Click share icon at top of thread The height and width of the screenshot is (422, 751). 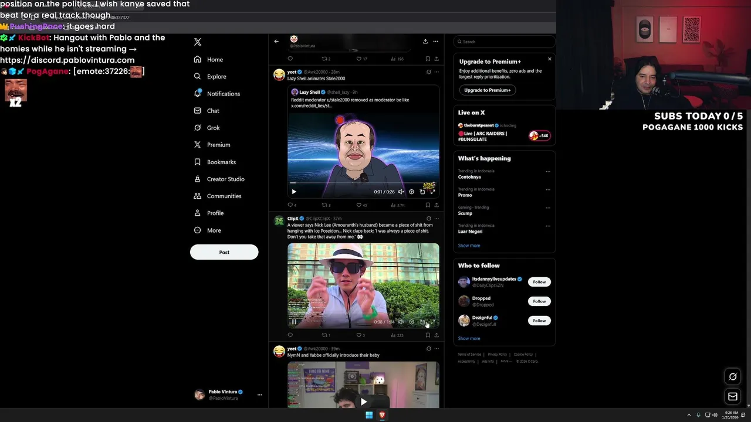click(x=425, y=41)
